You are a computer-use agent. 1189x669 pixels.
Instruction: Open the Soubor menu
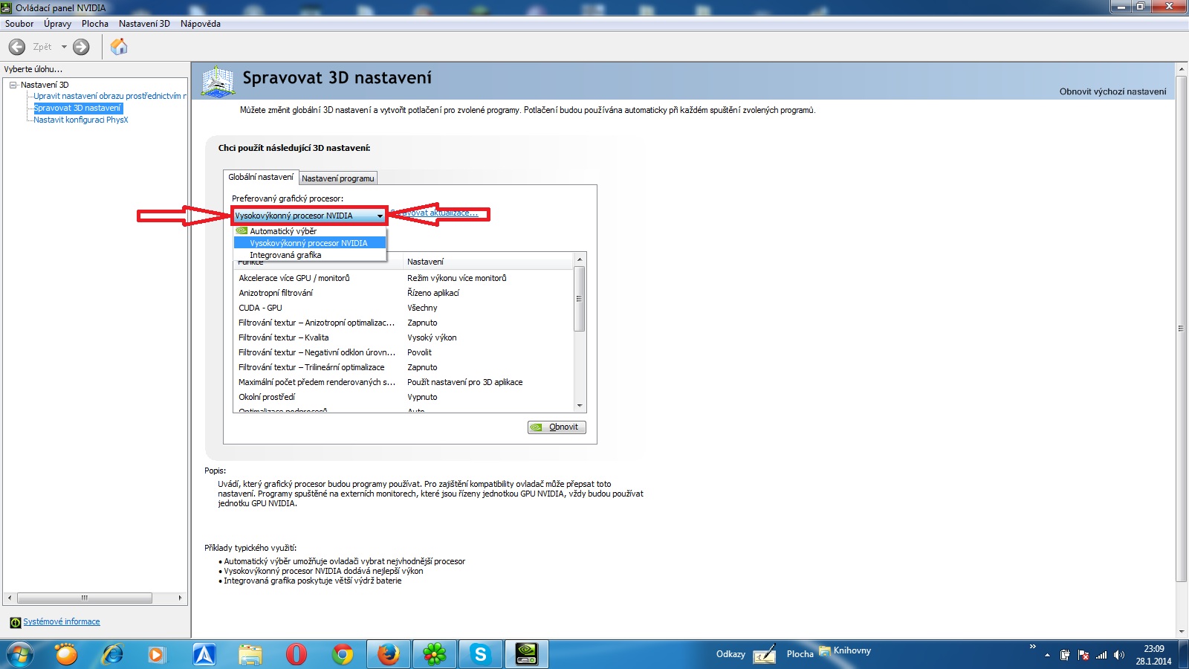click(x=19, y=24)
